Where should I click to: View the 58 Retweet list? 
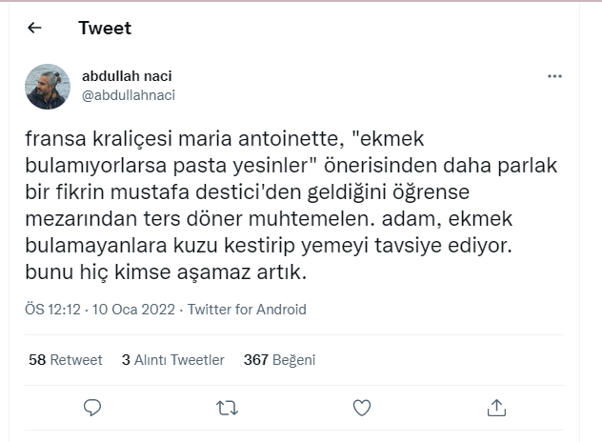coord(66,360)
